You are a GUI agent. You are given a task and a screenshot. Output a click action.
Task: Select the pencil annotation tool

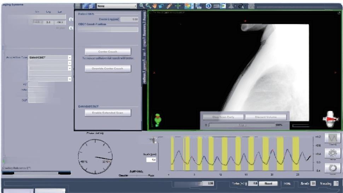coord(169,6)
